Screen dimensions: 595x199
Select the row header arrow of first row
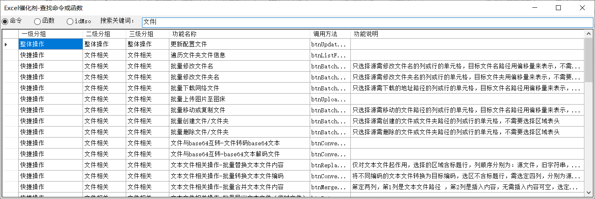click(10, 44)
